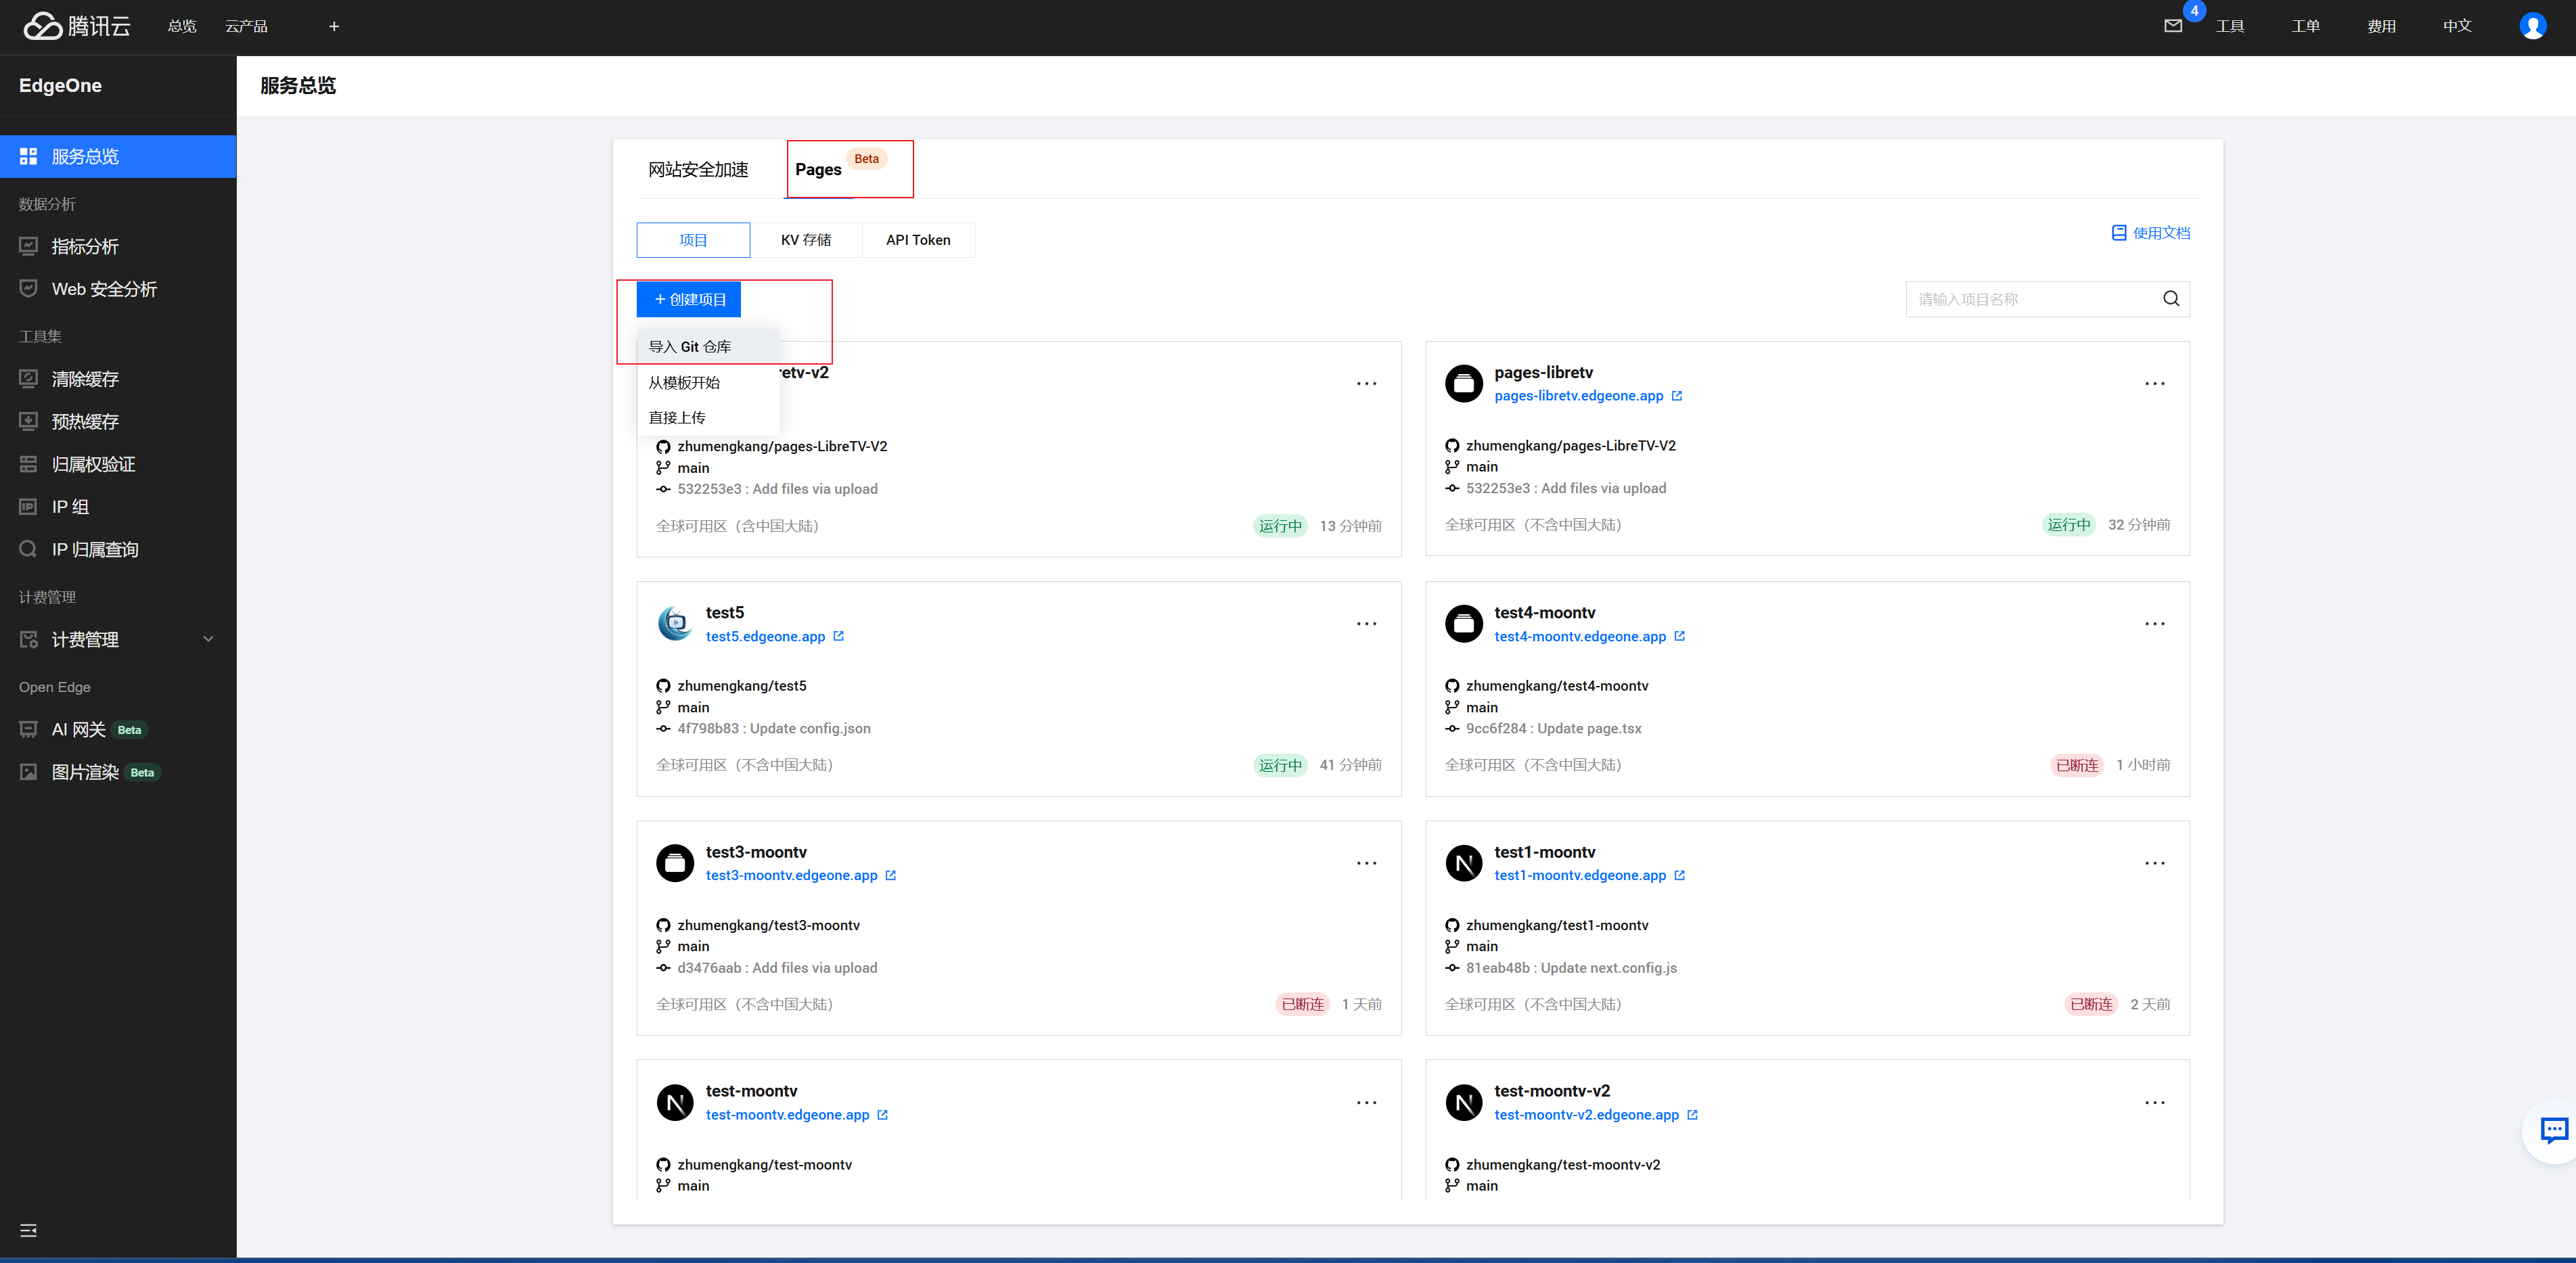Click the user avatar icon
Viewport: 2576px width, 1263px height.
click(x=2532, y=26)
